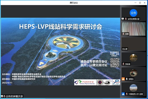This screenshot has width=148, height=99.
Task: Click muted mic icon next to 会务的屏幕共享
Action: click(126, 19)
